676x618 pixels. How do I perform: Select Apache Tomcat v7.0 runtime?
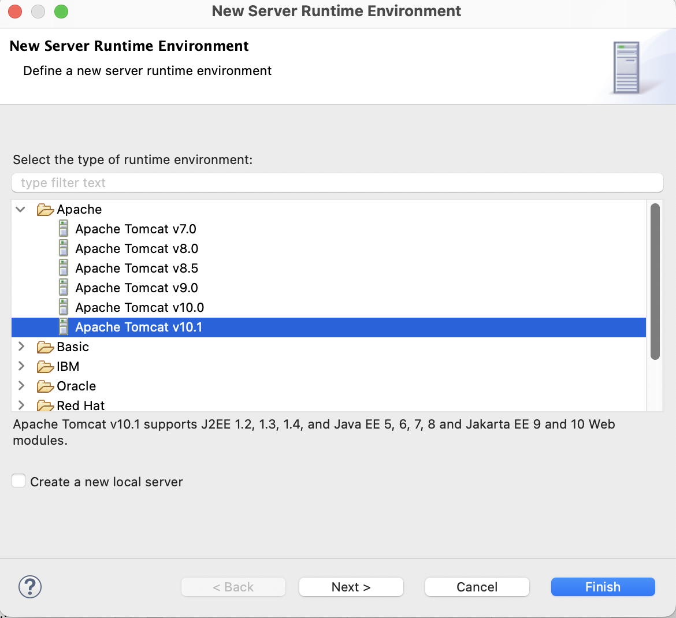pos(136,229)
